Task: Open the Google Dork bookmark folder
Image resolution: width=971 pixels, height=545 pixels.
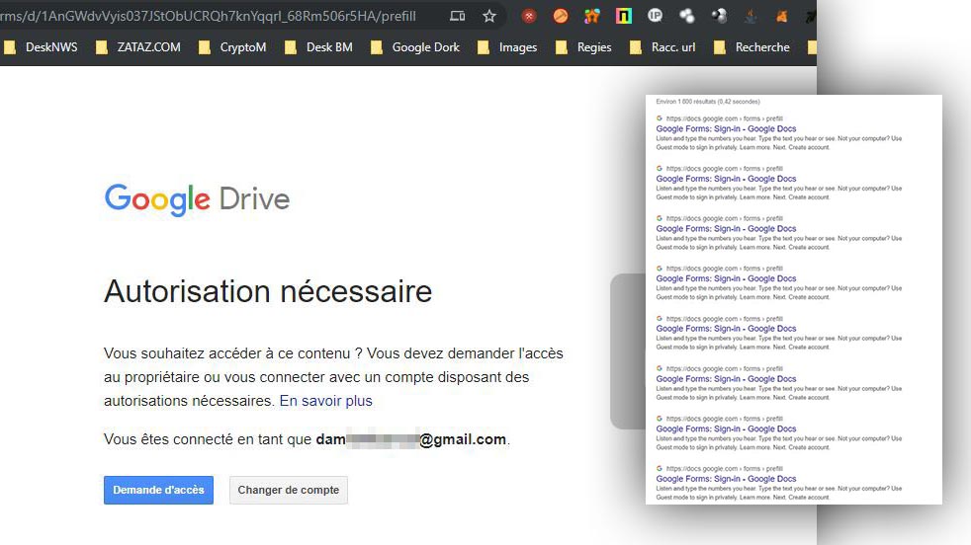Action: (415, 47)
